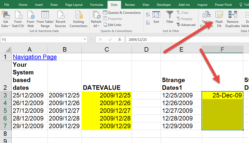The height and width of the screenshot is (143, 249).
Task: Toggle the Filter funnel
Action: 170,17
